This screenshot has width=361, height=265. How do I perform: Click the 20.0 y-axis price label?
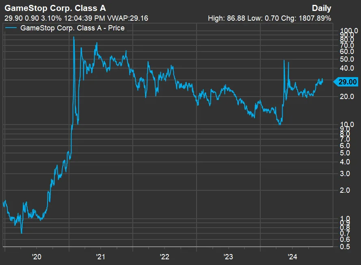(347, 97)
